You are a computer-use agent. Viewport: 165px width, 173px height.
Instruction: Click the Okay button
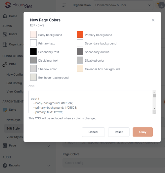[x=143, y=132]
